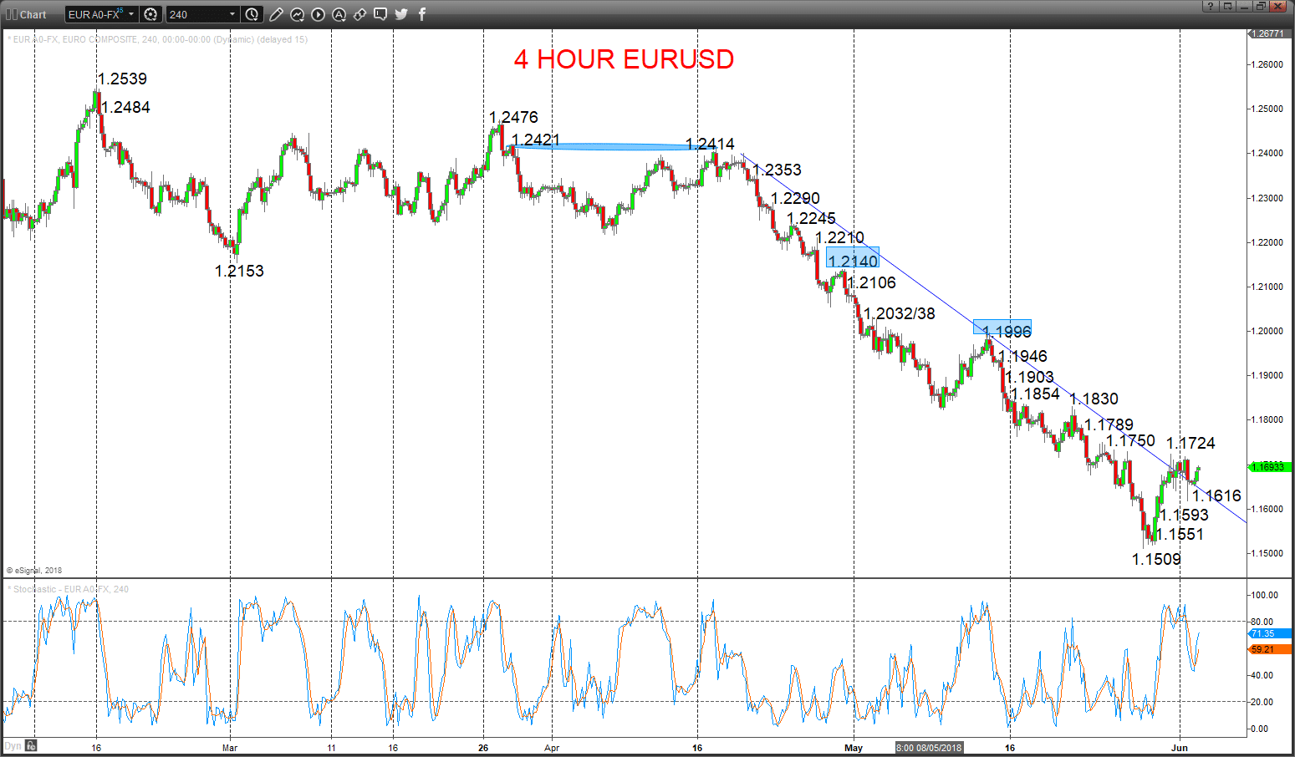Click the 1.26771 top price axis marker
The height and width of the screenshot is (757, 1295).
click(1270, 33)
